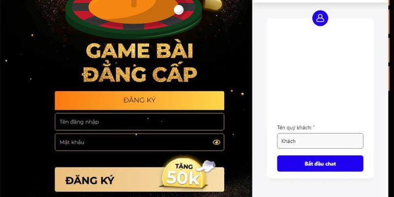Click the blue user avatar icon
Screen dimensions: 394x197
(320, 18)
